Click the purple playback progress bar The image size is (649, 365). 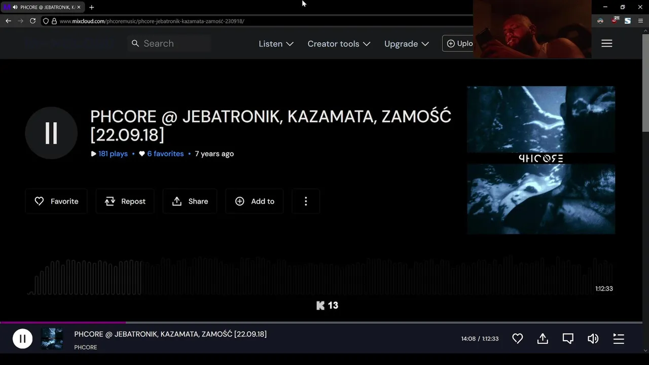(63, 322)
